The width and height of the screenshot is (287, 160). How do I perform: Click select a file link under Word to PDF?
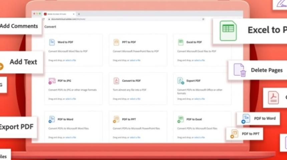71,60
